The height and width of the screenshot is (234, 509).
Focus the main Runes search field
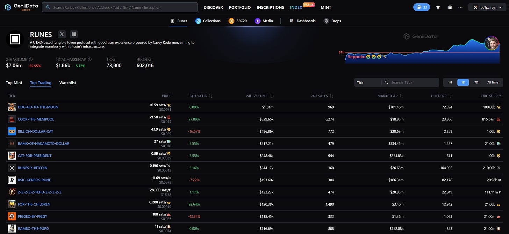[x=120, y=7]
